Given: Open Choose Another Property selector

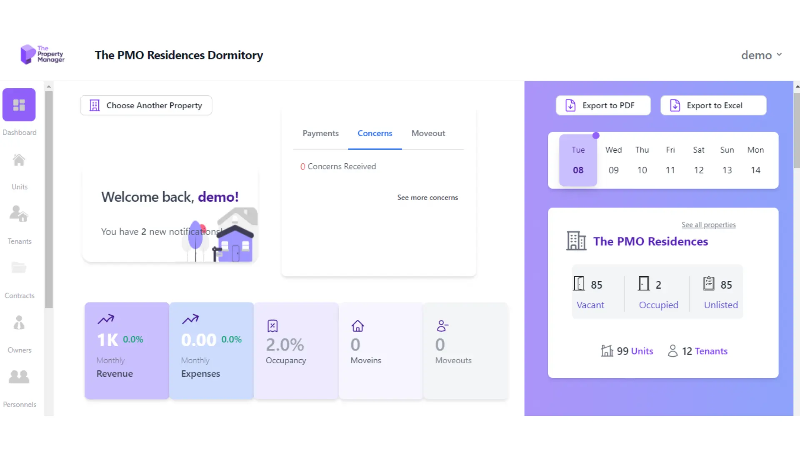Looking at the screenshot, I should 145,105.
